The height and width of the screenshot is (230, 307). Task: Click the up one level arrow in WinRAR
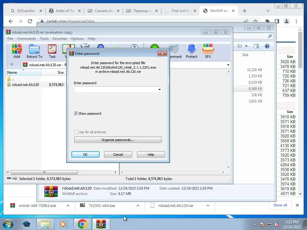coord(12,65)
